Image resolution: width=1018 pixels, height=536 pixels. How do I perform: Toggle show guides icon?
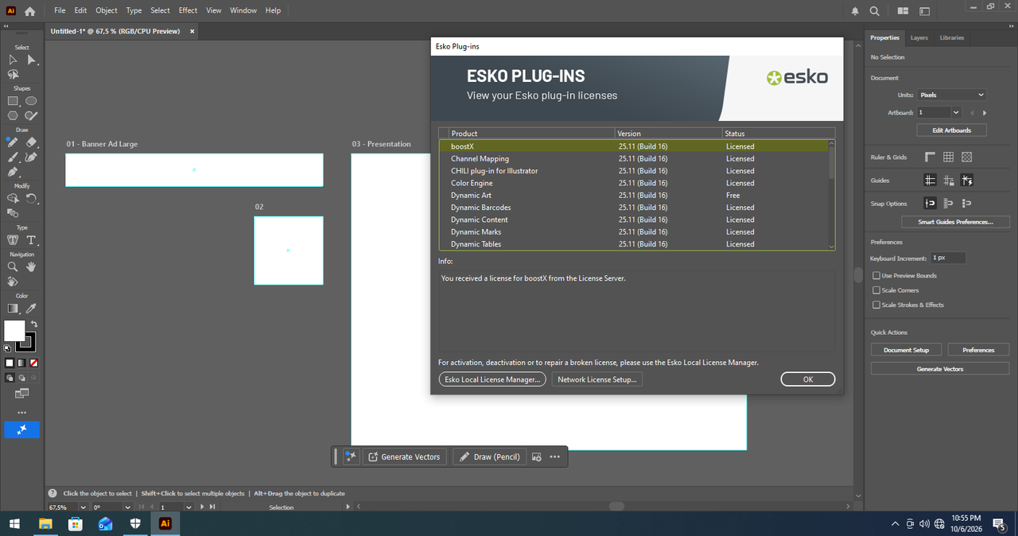(x=931, y=181)
